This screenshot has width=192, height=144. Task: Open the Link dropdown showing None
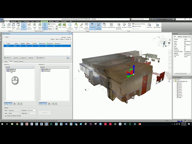(14, 113)
